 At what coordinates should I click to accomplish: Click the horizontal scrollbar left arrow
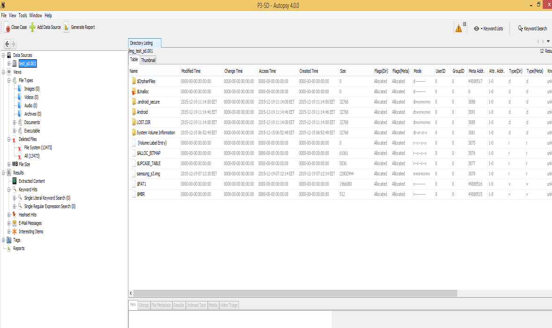(x=131, y=293)
